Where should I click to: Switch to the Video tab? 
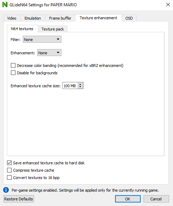12,18
